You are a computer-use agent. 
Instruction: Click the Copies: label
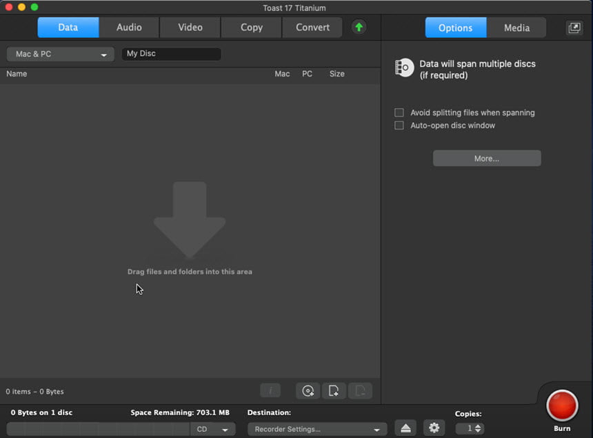(468, 414)
